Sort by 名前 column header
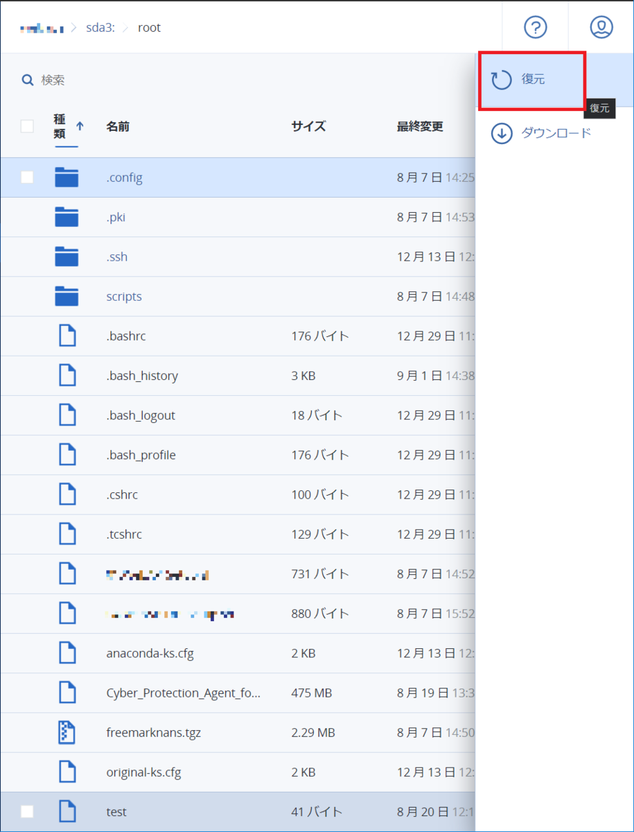Viewport: 634px width, 832px height. coord(118,127)
